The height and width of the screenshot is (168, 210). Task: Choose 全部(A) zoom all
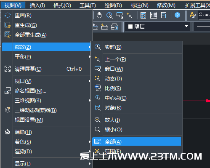tap(136, 141)
